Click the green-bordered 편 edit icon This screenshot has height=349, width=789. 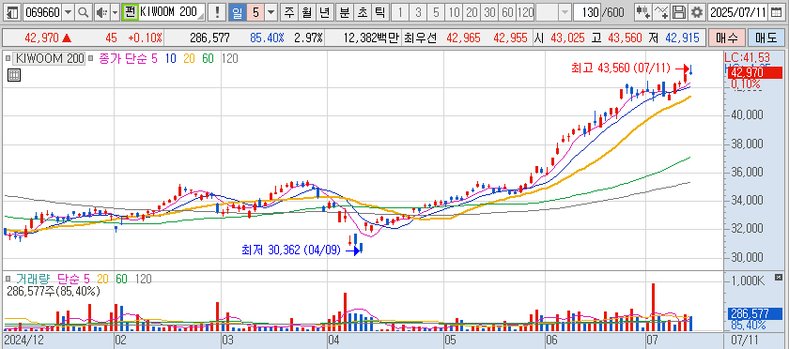coord(131,11)
